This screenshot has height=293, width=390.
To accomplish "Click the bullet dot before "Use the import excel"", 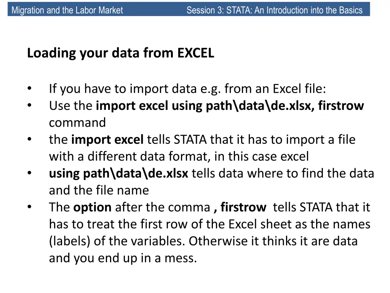I will 30,105.
